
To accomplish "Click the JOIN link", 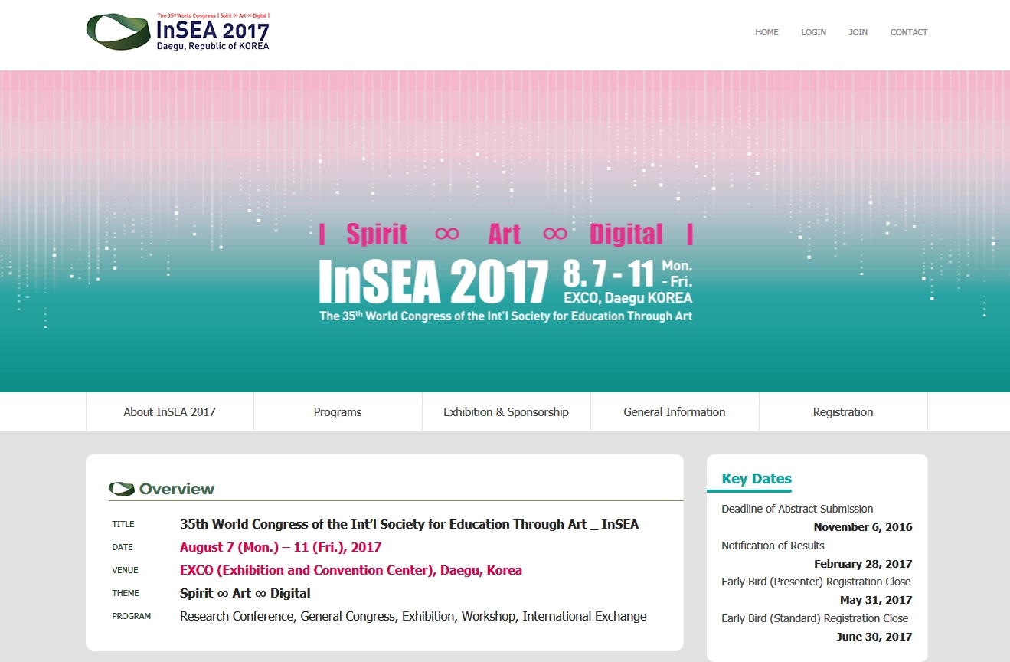I will click(858, 32).
